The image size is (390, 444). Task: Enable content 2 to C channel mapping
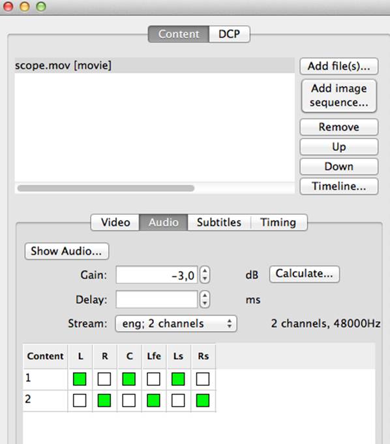[128, 400]
